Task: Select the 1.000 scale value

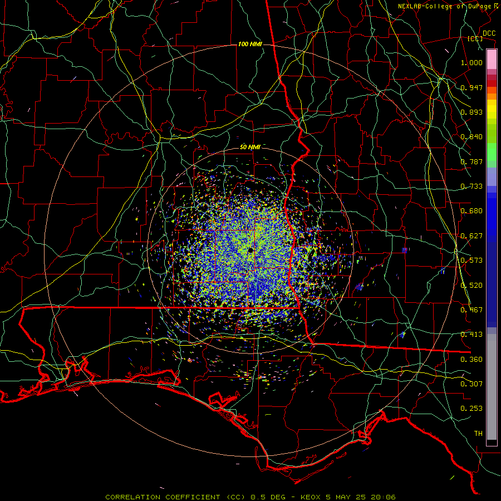Action: (471, 62)
